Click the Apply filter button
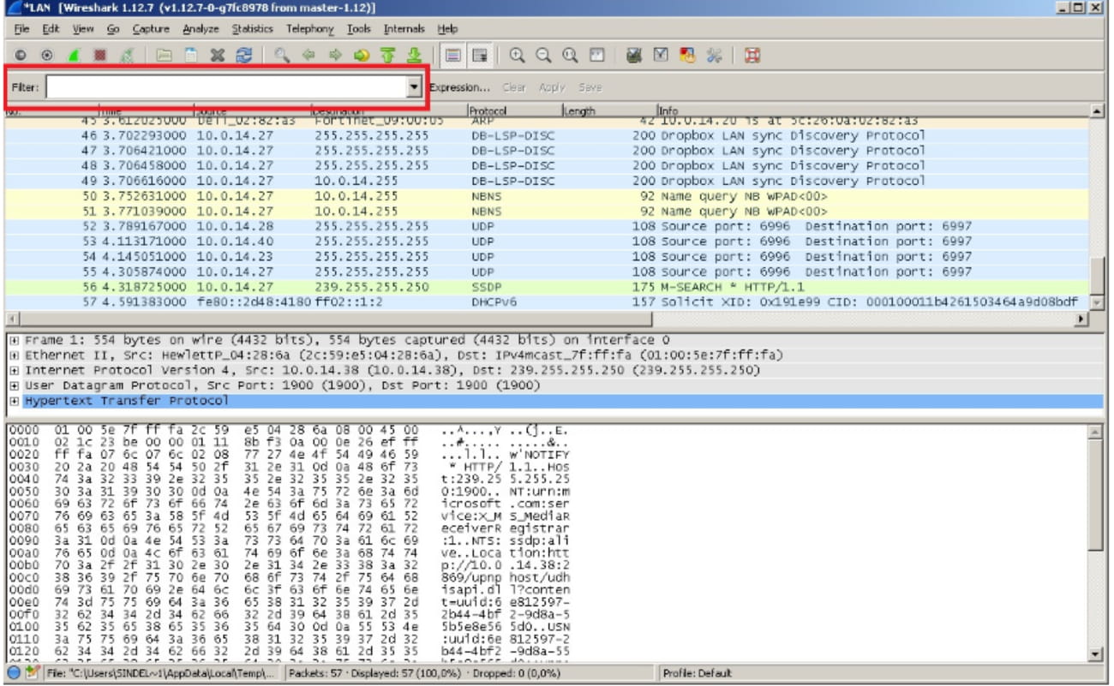Image resolution: width=1114 pixels, height=686 pixels. [552, 87]
